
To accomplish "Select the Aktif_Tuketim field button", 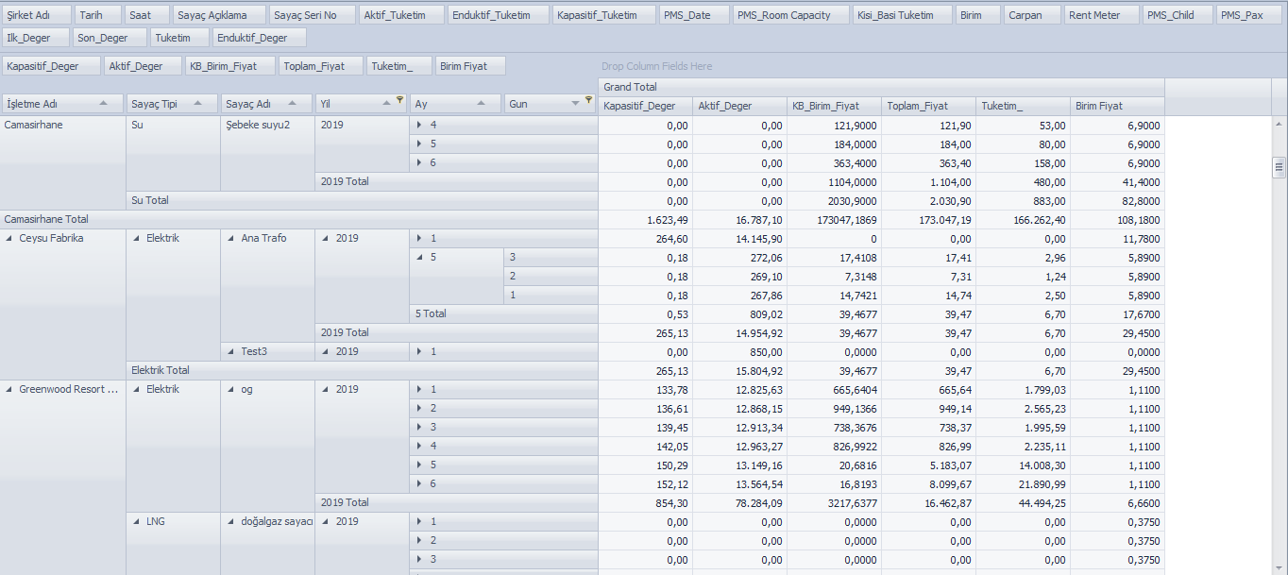I will point(402,15).
